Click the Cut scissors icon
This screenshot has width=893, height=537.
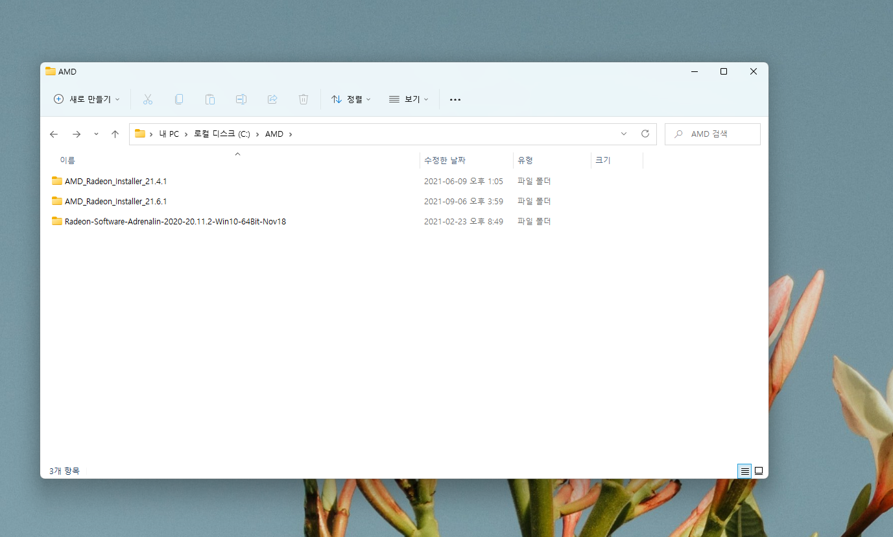(148, 99)
